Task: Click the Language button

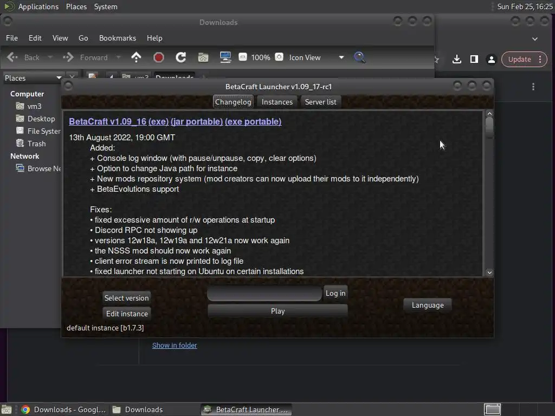Action: (428, 305)
